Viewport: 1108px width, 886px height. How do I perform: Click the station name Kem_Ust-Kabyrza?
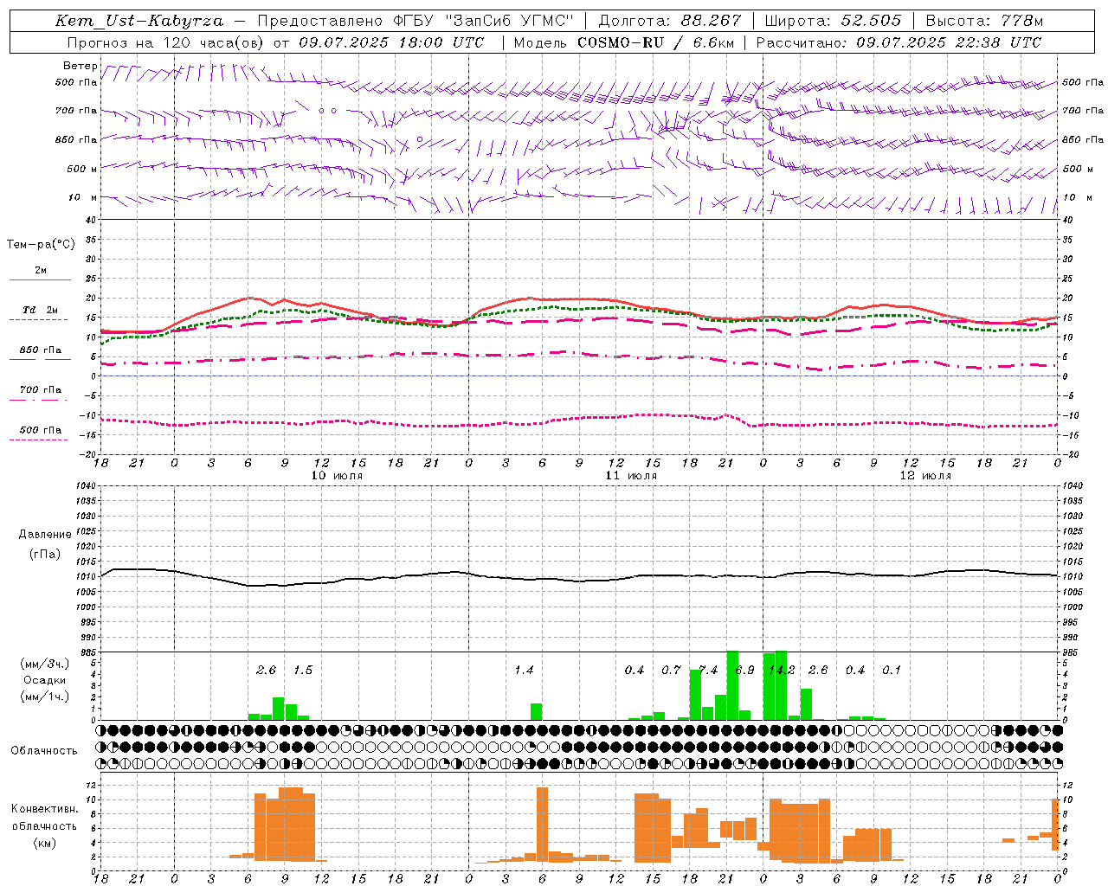138,21
